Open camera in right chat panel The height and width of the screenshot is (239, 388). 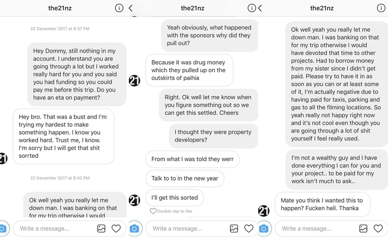(263, 228)
